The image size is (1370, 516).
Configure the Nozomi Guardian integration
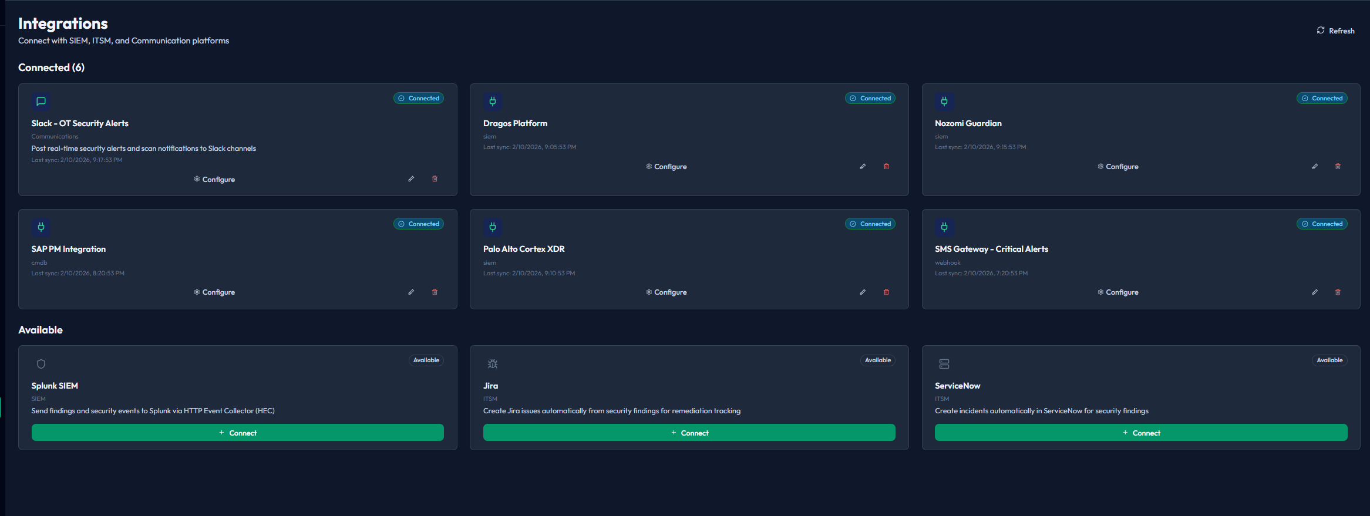(1117, 167)
